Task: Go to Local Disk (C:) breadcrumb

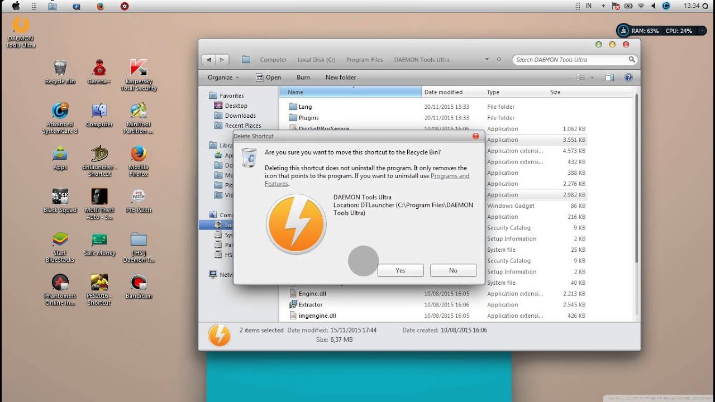Action: pyautogui.click(x=316, y=60)
